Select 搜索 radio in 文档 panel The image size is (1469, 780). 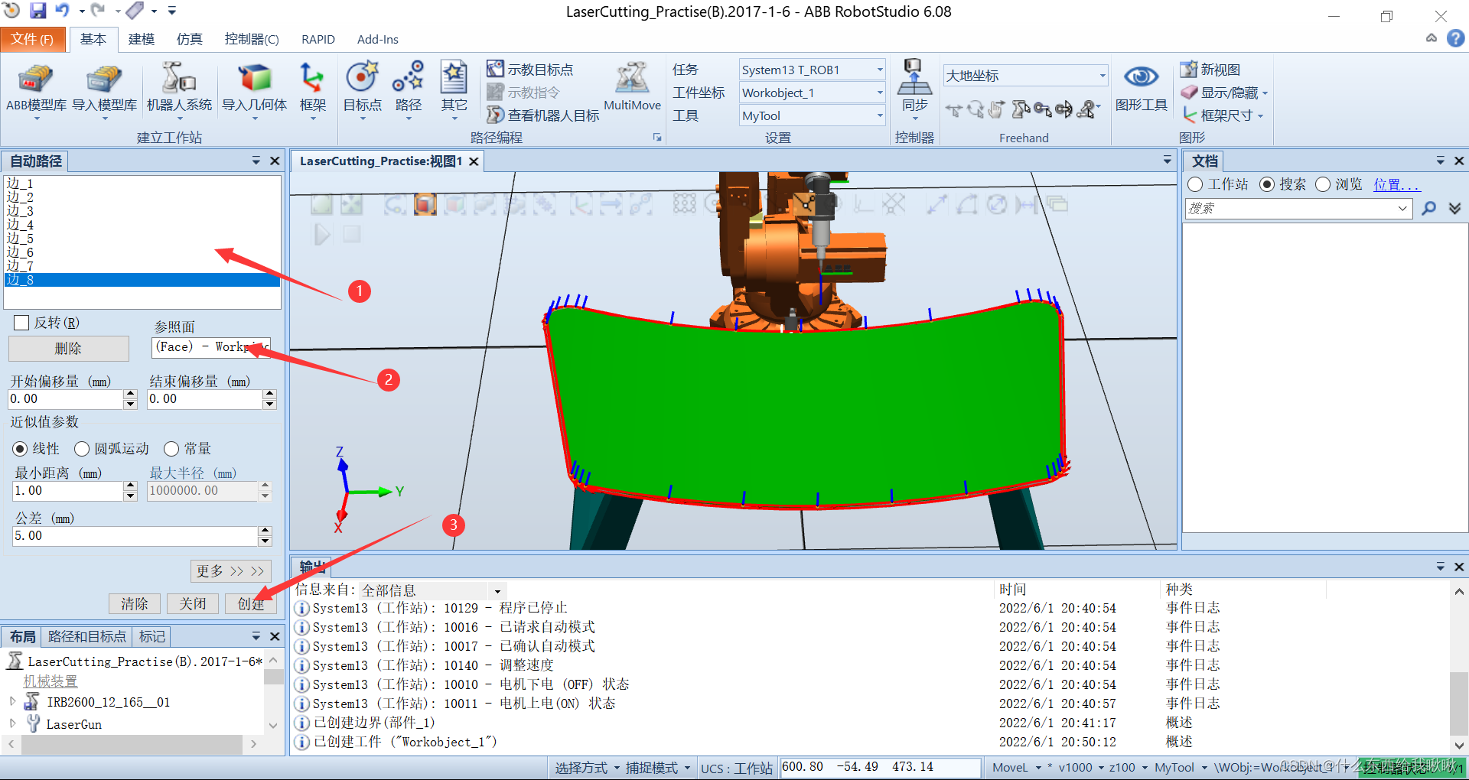(x=1267, y=184)
